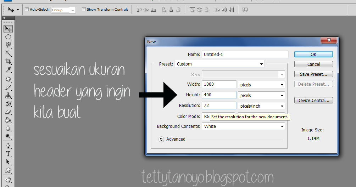Image resolution: width=356 pixels, height=187 pixels.
Task: Click the OK button
Action: [x=313, y=55]
